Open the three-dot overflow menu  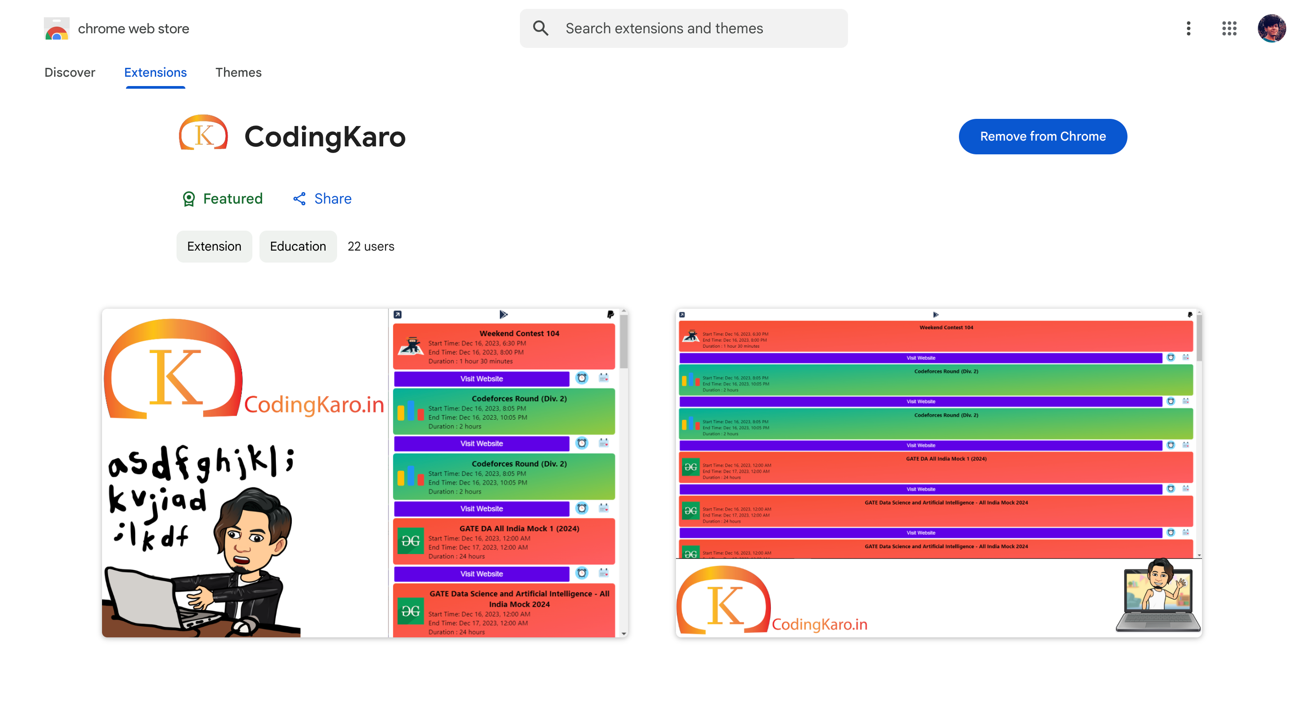pos(1188,29)
